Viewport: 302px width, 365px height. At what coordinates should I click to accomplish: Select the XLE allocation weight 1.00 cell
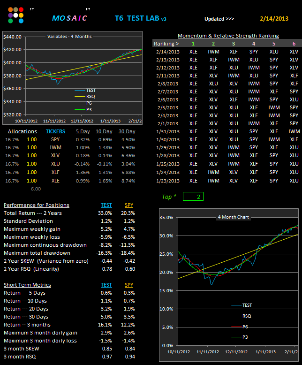[x=31, y=181]
